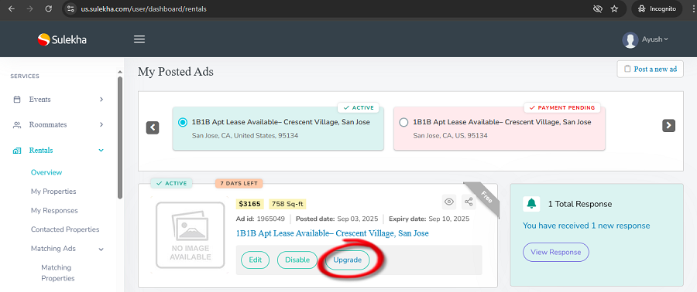Reload the page in the browser

[49, 8]
